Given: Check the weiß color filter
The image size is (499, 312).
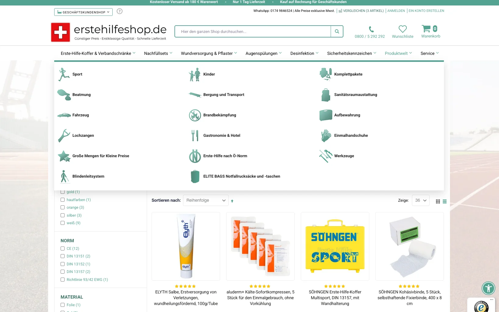Looking at the screenshot, I should 62,223.
